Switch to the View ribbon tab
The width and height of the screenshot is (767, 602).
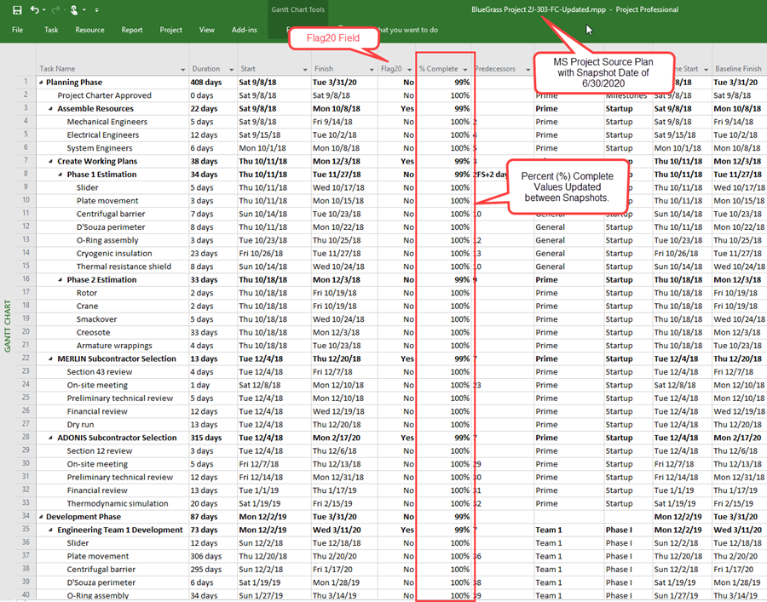pos(206,29)
